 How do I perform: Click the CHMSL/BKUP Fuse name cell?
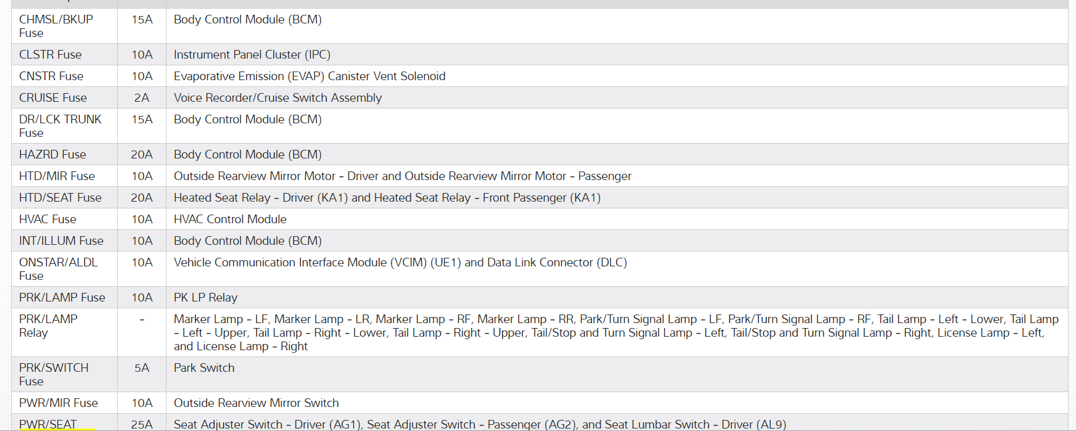point(55,26)
